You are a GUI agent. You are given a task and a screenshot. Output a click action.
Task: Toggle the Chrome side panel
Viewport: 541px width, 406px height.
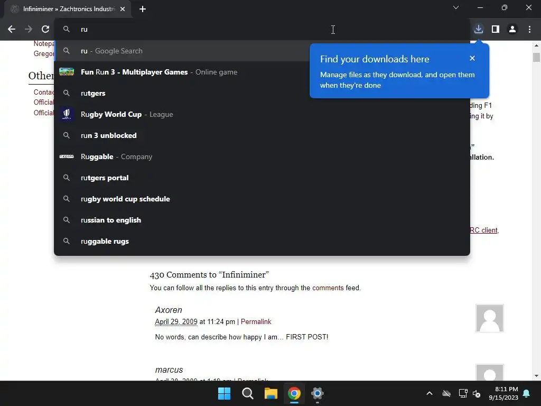tap(496, 30)
